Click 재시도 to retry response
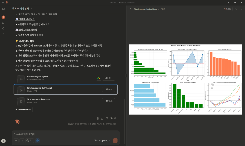This screenshot has height=146, width=245. point(113,119)
